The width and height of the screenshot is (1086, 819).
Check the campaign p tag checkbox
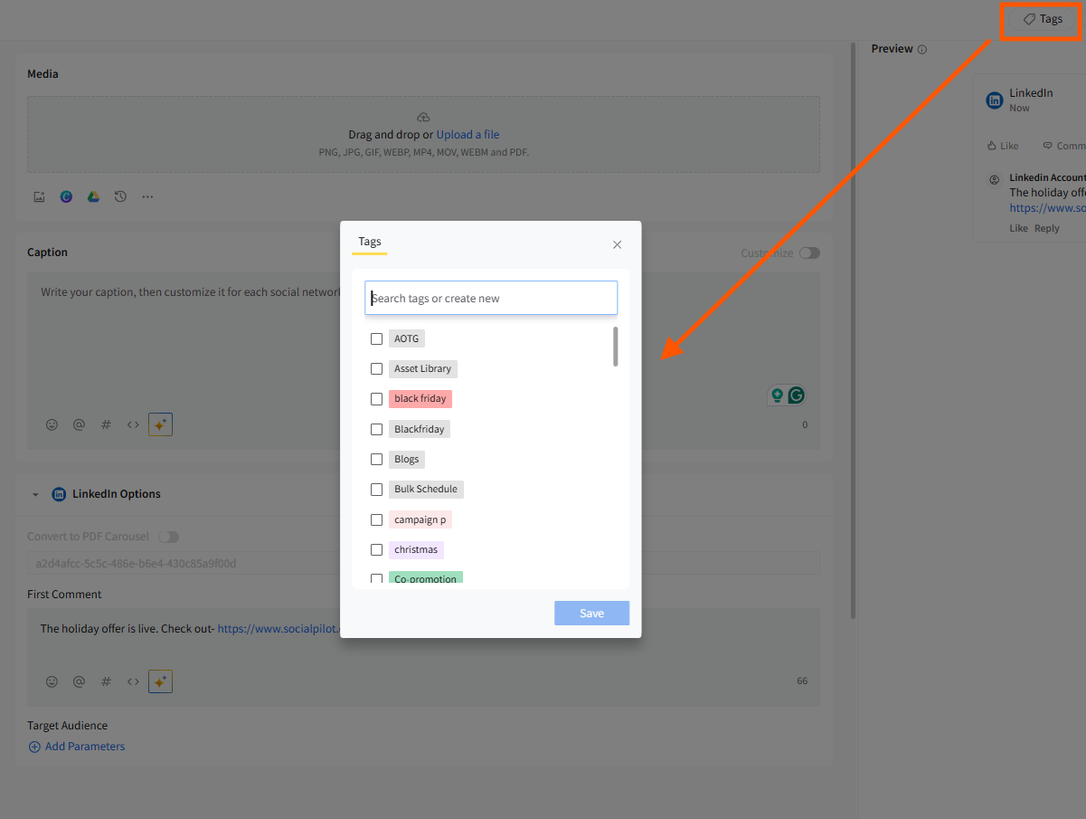[x=377, y=519]
